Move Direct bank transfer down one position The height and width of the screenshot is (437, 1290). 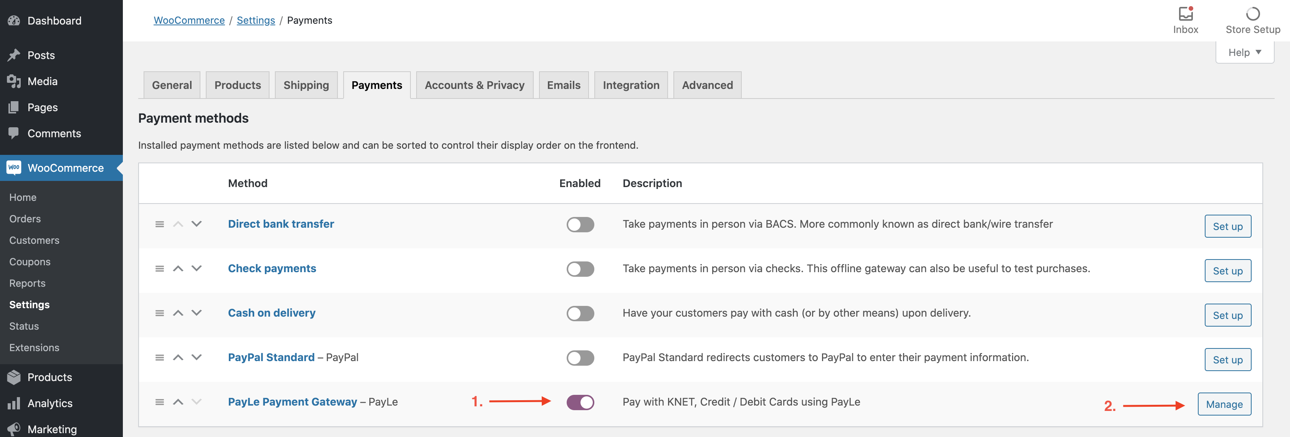tap(197, 224)
